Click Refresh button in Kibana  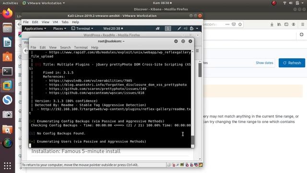pyautogui.click(x=292, y=63)
